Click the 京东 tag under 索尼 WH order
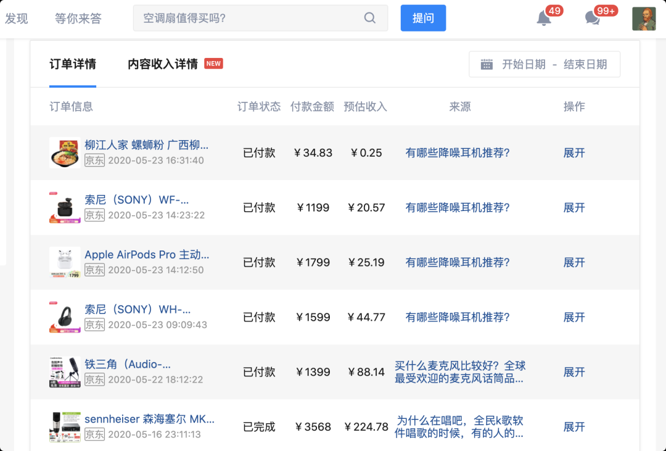The image size is (666, 451). [x=94, y=325]
